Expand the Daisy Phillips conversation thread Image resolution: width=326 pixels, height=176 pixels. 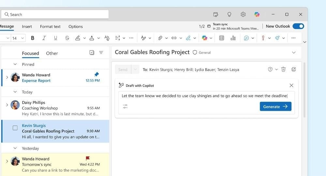[x=7, y=105]
